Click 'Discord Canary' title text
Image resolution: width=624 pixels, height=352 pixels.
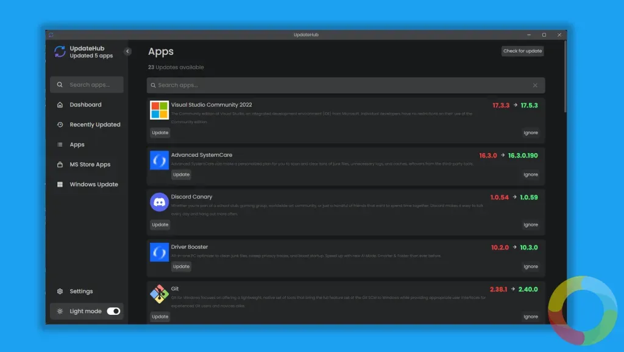point(191,196)
